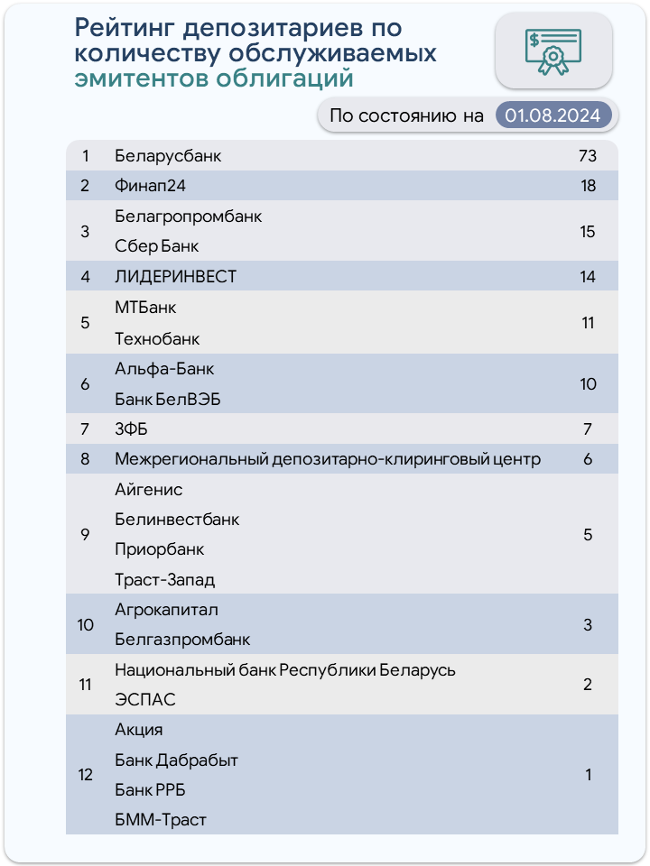The image size is (650, 866).
Task: Click the value 5 in rank 9
Action: (x=588, y=535)
